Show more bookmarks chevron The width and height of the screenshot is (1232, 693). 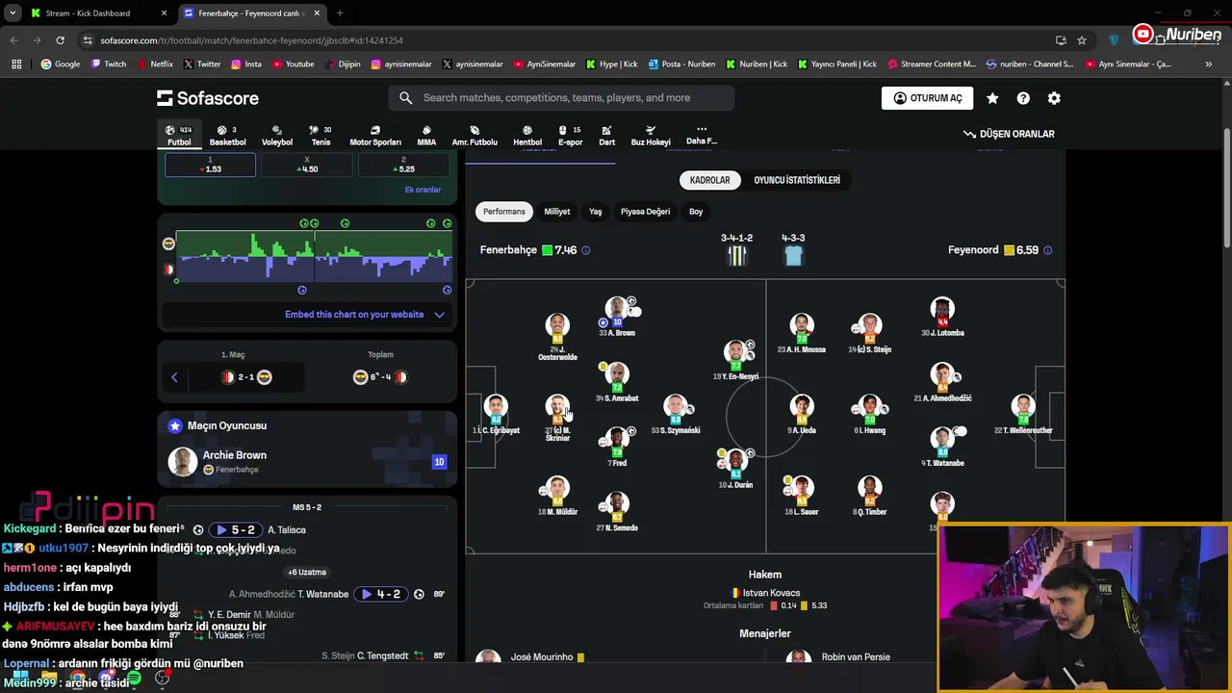[x=1209, y=64]
